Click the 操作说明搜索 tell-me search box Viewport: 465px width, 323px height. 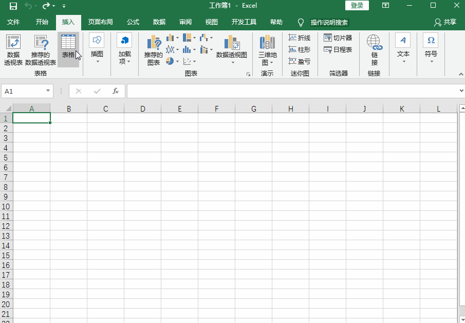pos(329,23)
